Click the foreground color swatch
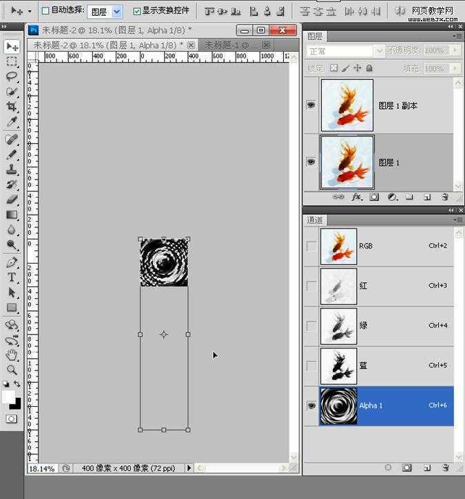Screen dimensions: 465x499 8,396
